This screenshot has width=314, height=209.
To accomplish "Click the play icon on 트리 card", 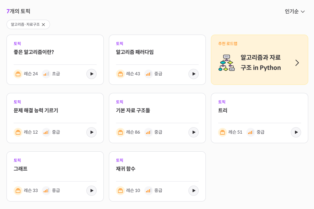I will tap(296, 132).
